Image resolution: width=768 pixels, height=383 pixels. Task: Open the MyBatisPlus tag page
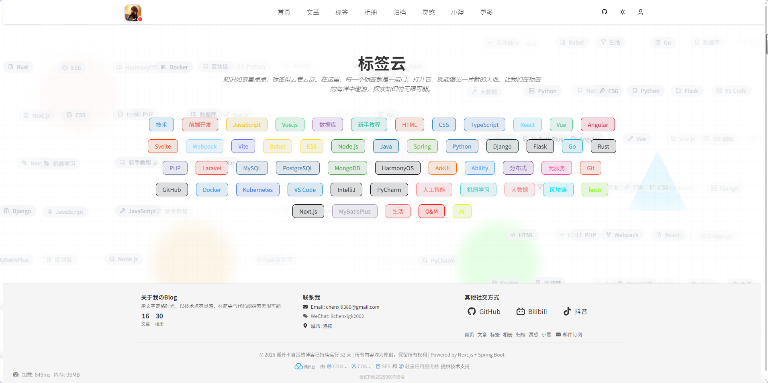click(354, 211)
